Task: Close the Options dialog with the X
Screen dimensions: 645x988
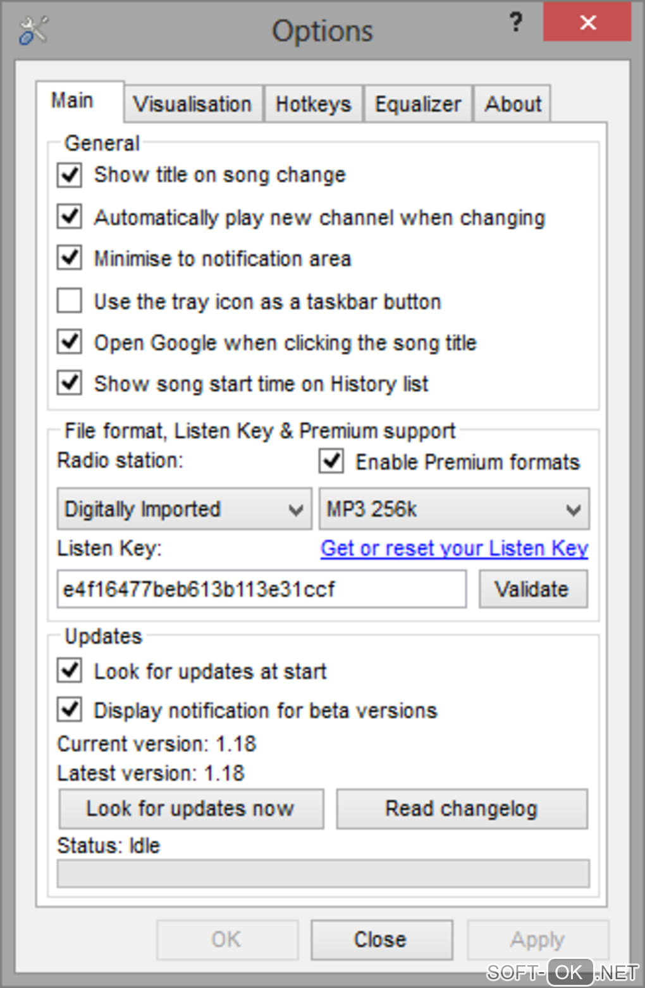Action: [x=587, y=23]
